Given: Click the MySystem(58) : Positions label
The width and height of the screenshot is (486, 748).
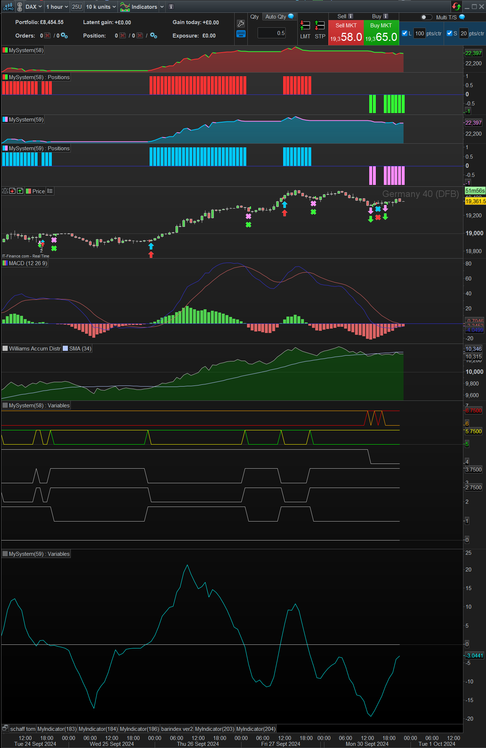Looking at the screenshot, I should 39,77.
